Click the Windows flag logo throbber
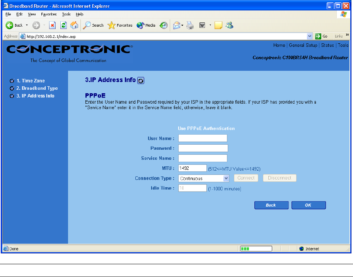The image size is (353, 277). 344,14
